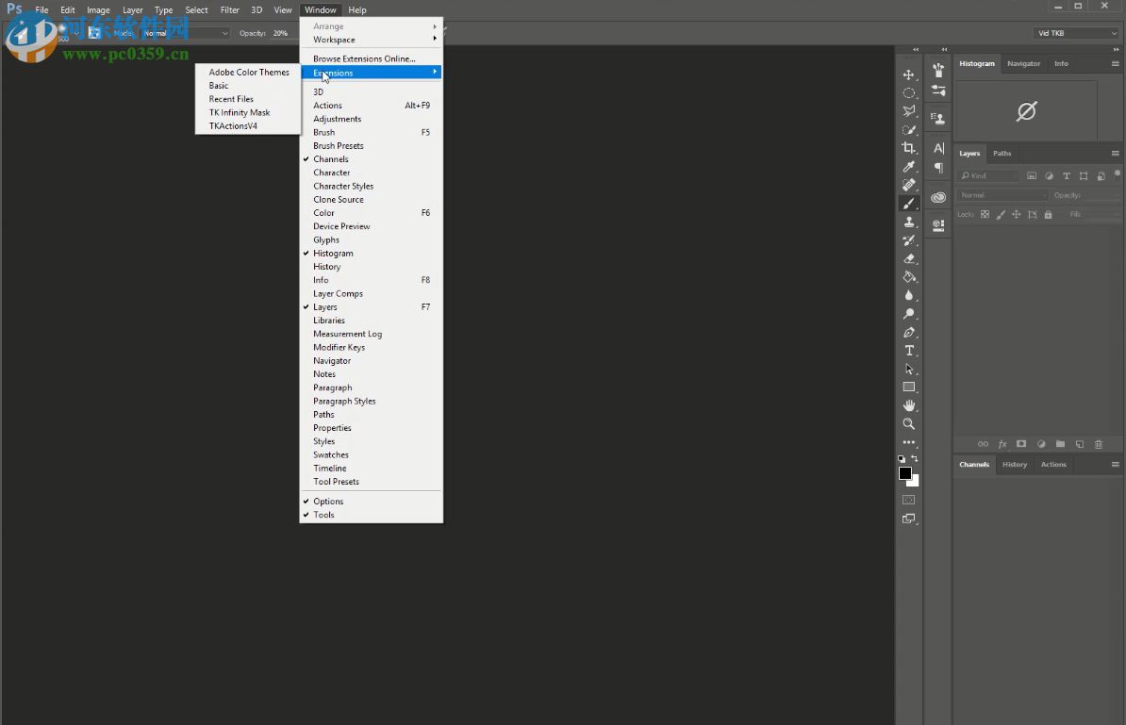Image resolution: width=1126 pixels, height=725 pixels.
Task: Activate the Horizontal Type tool
Action: [909, 351]
